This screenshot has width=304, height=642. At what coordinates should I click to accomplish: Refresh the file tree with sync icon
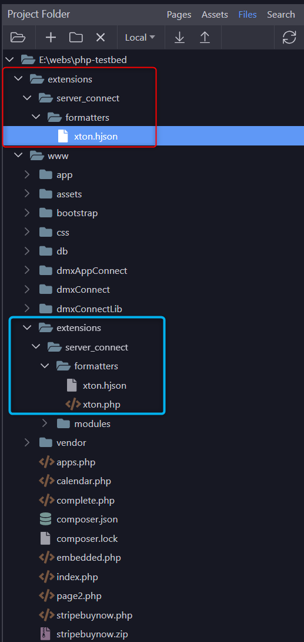pos(289,38)
